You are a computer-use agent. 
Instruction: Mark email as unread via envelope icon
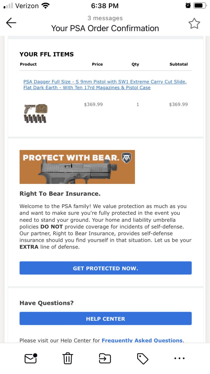[31, 358]
